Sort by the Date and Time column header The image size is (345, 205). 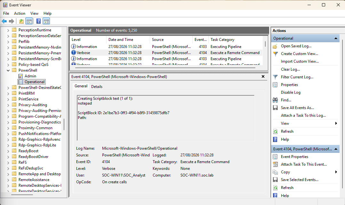[x=128, y=40]
